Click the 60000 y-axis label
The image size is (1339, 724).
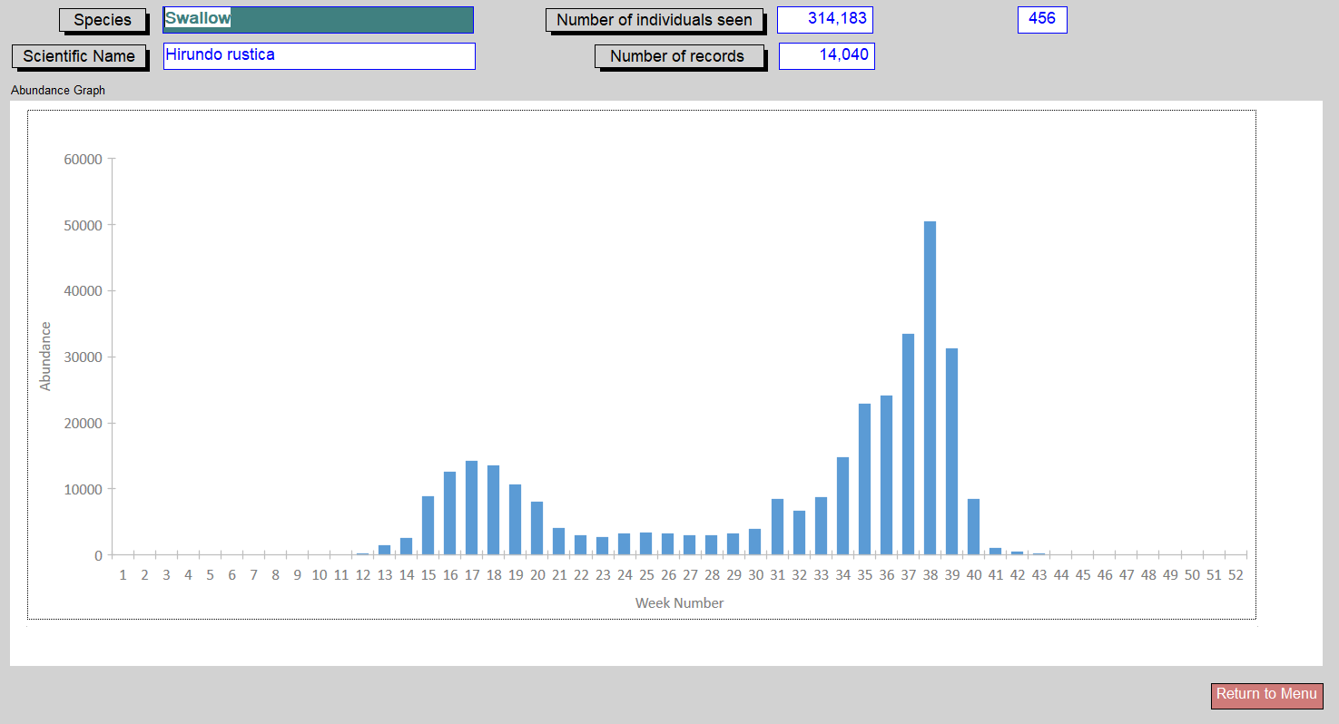tap(84, 160)
